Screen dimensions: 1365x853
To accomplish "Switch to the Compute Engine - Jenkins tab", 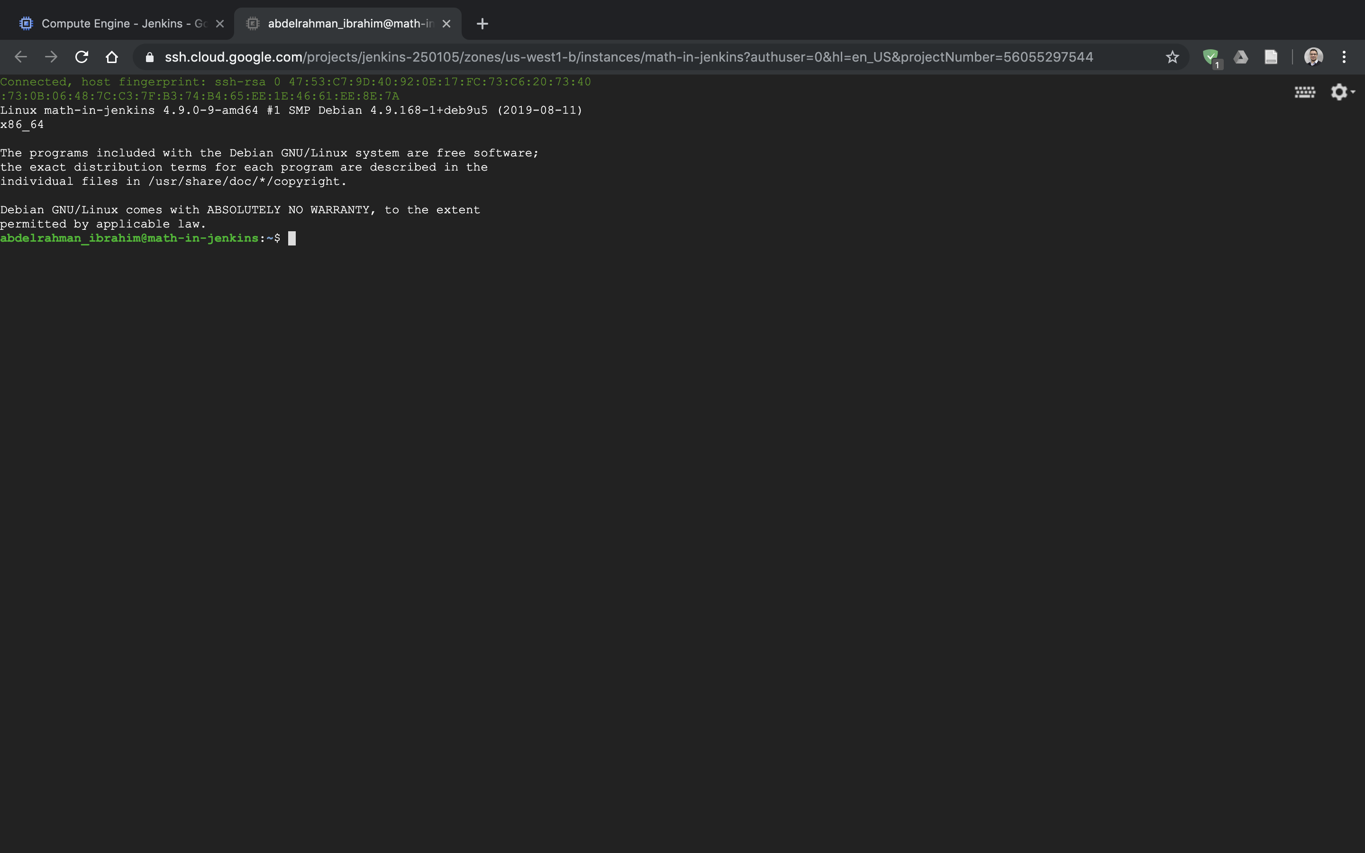I will tap(118, 24).
